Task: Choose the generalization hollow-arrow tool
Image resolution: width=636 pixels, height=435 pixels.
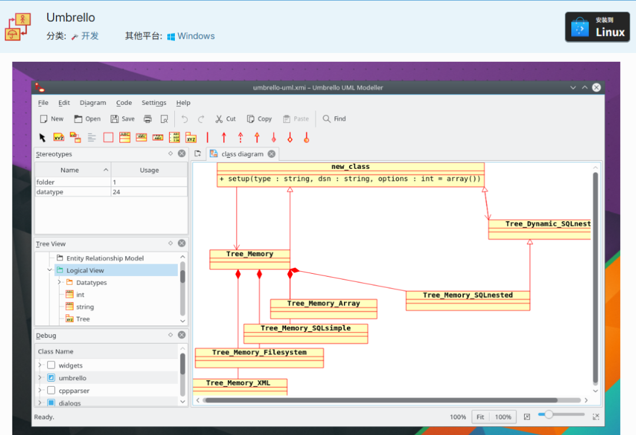Action: coord(257,138)
